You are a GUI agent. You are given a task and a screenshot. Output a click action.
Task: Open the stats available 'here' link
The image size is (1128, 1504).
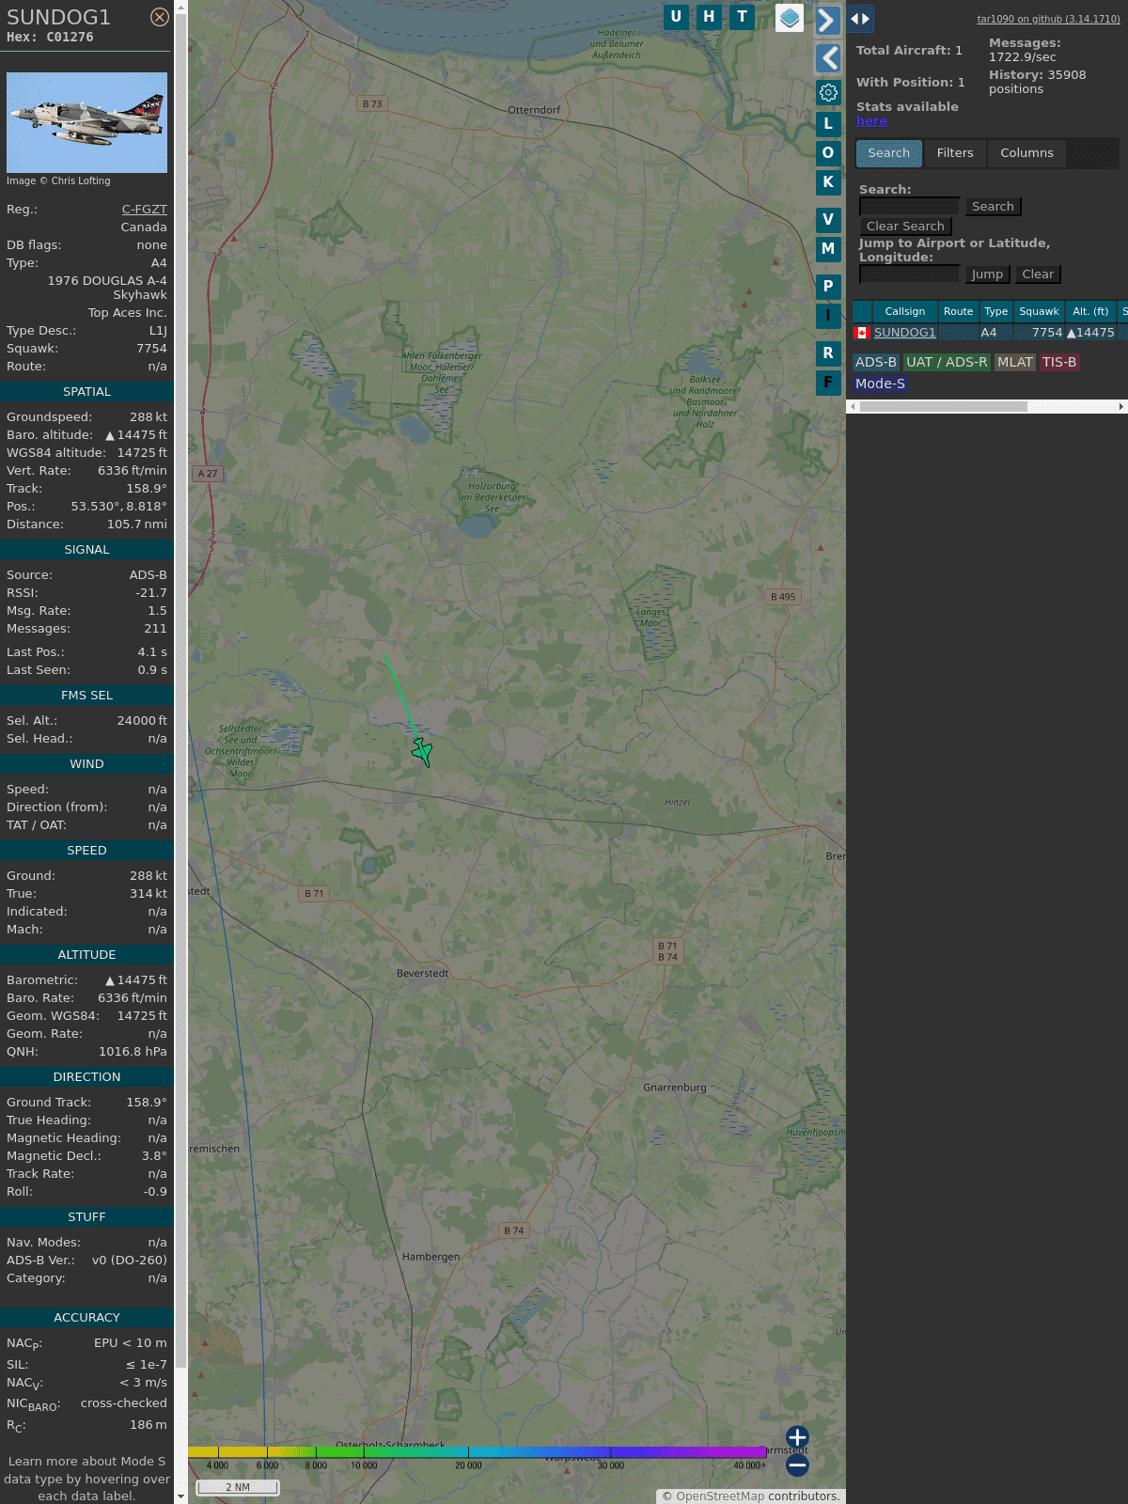tap(871, 121)
